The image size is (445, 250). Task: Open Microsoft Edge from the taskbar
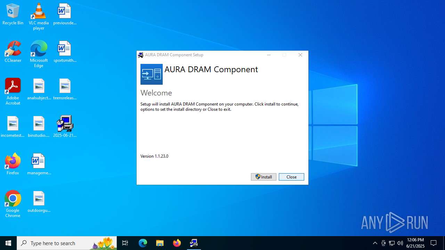(x=143, y=243)
